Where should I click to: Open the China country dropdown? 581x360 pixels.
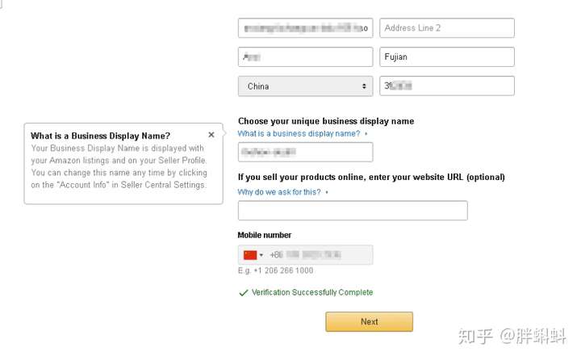coord(305,86)
